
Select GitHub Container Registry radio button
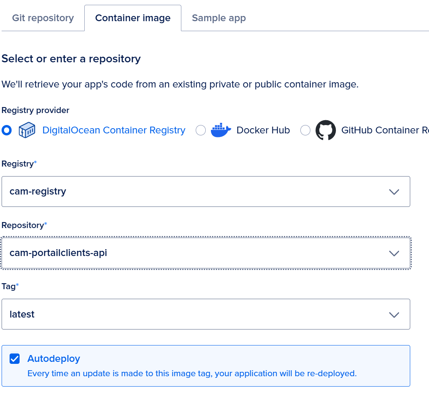click(305, 130)
